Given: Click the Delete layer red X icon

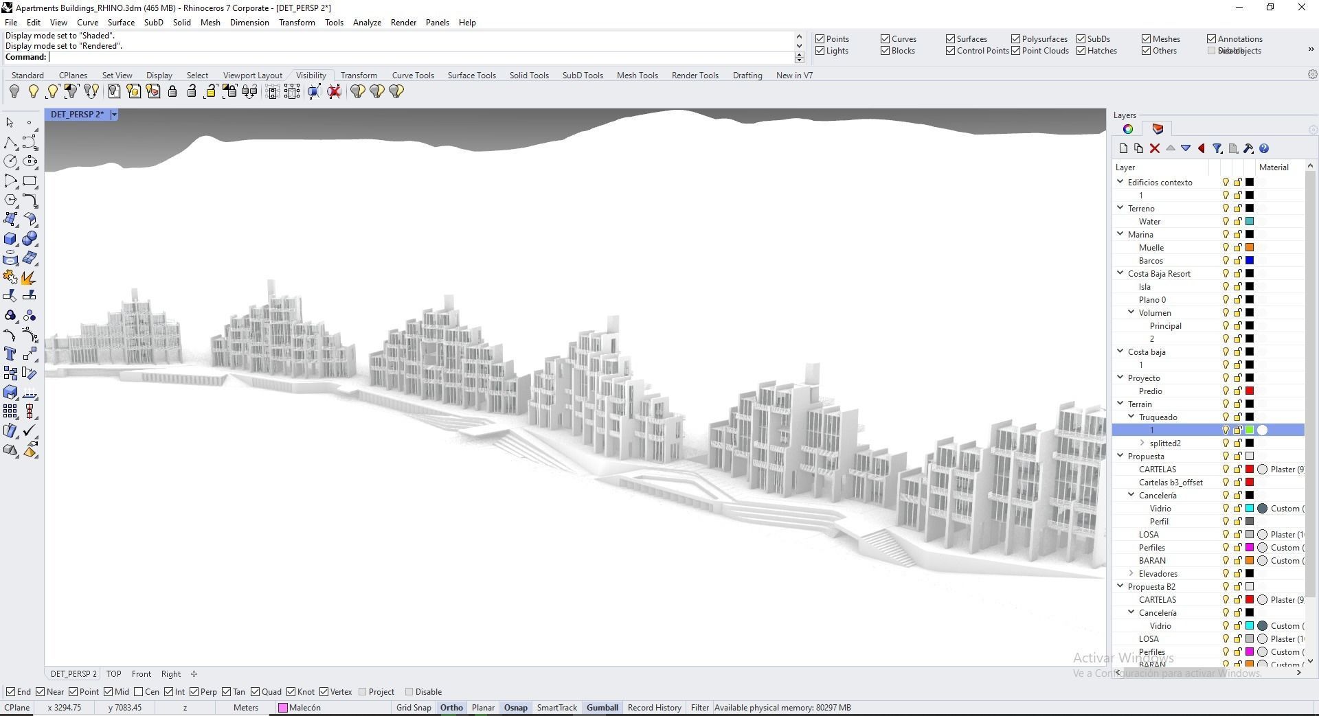Looking at the screenshot, I should coord(1154,148).
